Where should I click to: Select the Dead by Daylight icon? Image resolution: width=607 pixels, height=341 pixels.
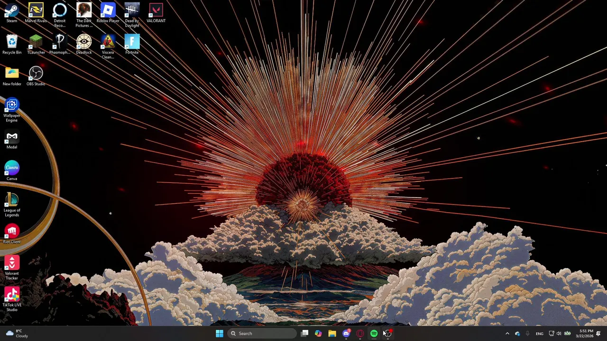132,15
